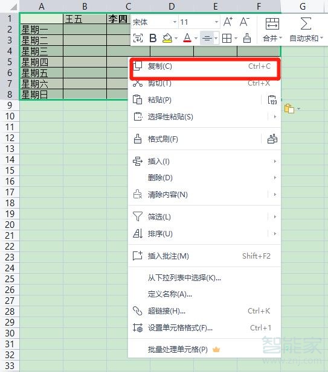Choose 定义名称(A) entry
328x372 pixels.
pyautogui.click(x=204, y=294)
